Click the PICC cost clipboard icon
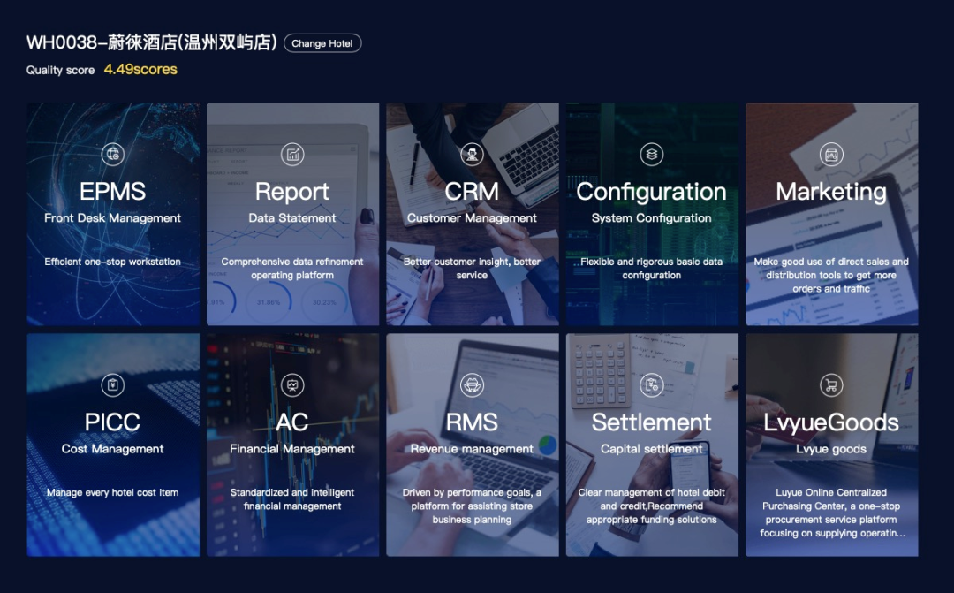Image resolution: width=954 pixels, height=593 pixels. 112,384
